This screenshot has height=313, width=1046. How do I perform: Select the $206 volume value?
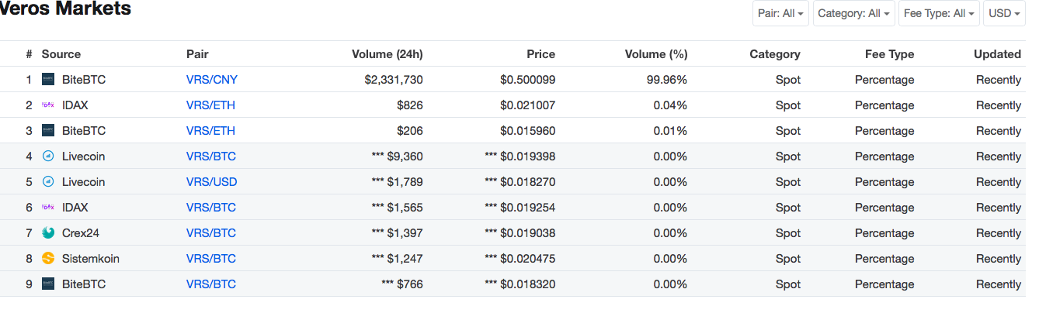[x=410, y=131]
